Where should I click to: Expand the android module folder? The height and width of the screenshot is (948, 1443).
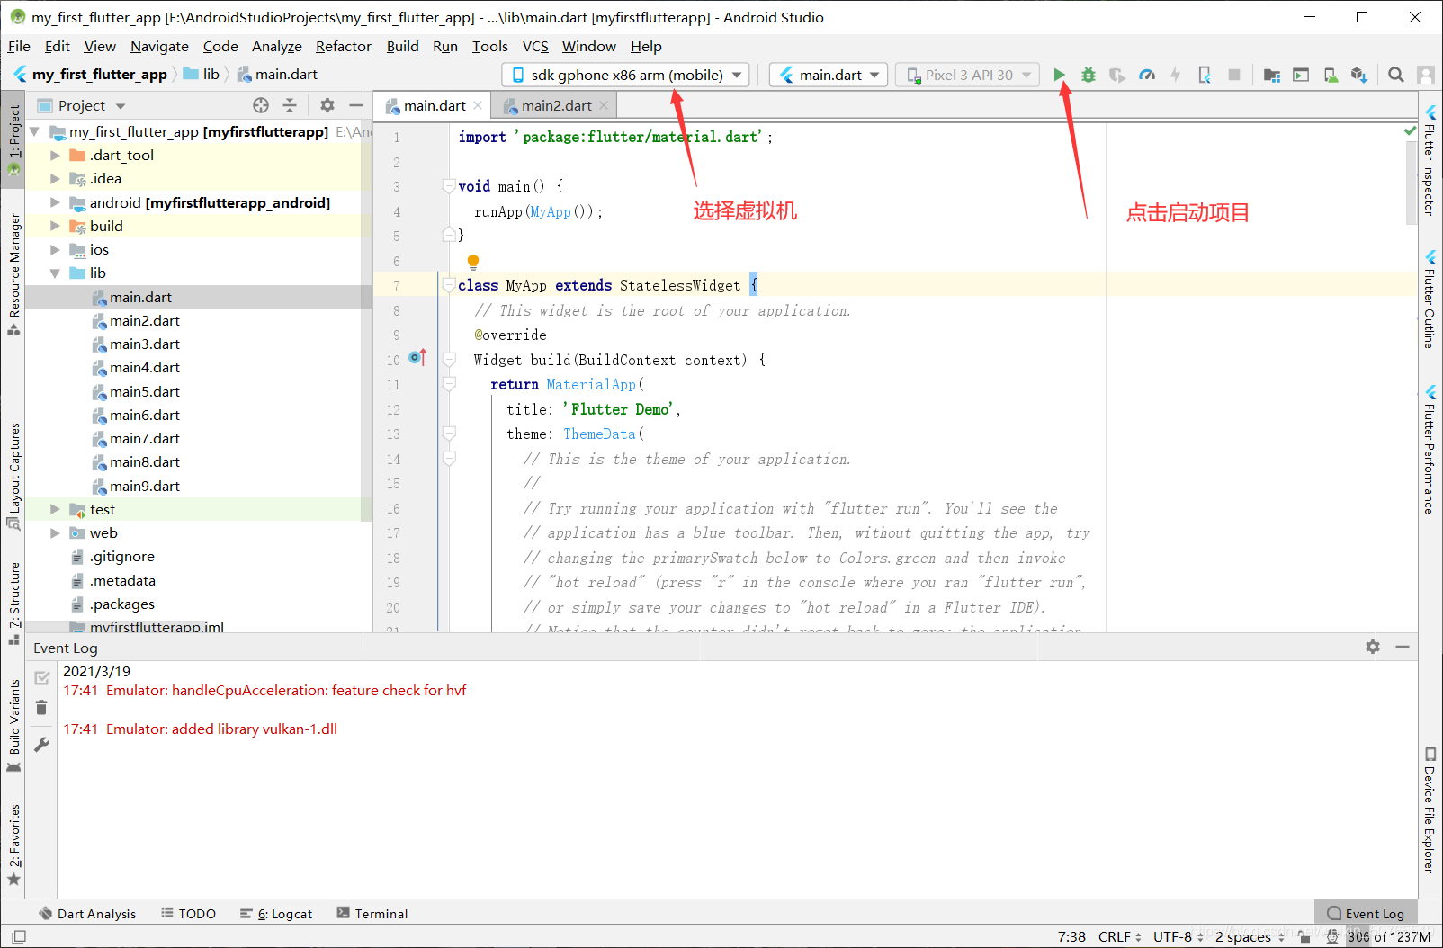pos(55,202)
